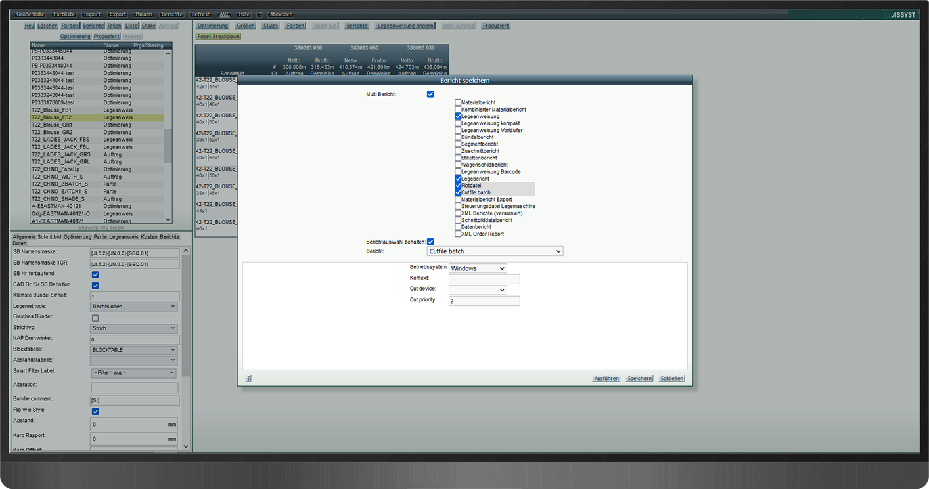
Task: Open the Strichtyp dropdown
Action: coord(134,328)
